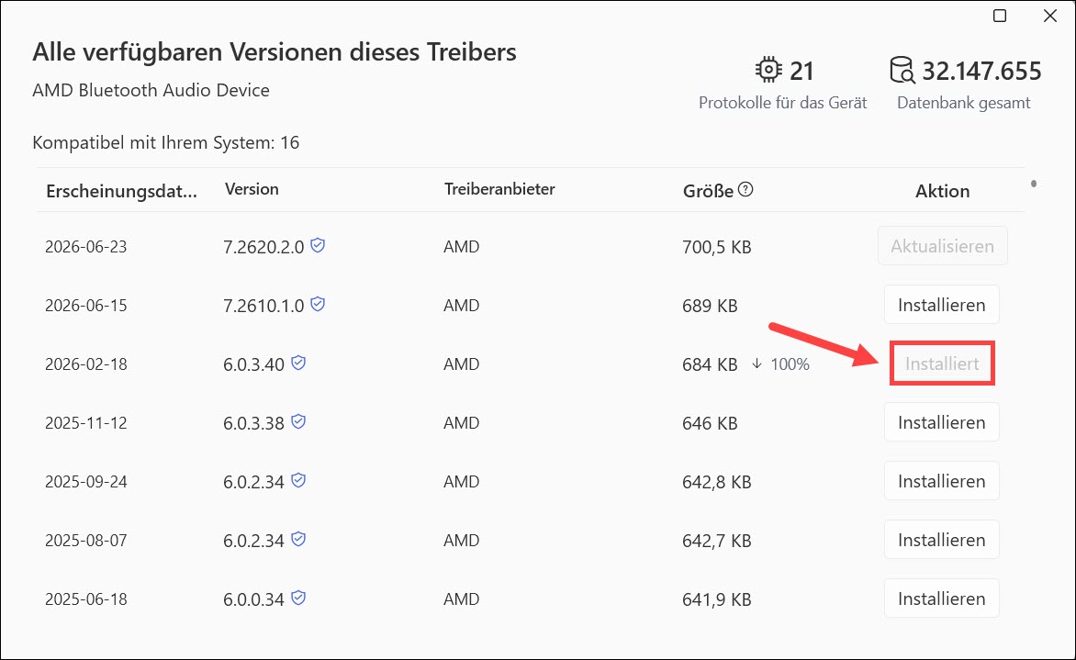Click the database search icon beside 32.147.655
The image size is (1076, 660).
click(902, 70)
